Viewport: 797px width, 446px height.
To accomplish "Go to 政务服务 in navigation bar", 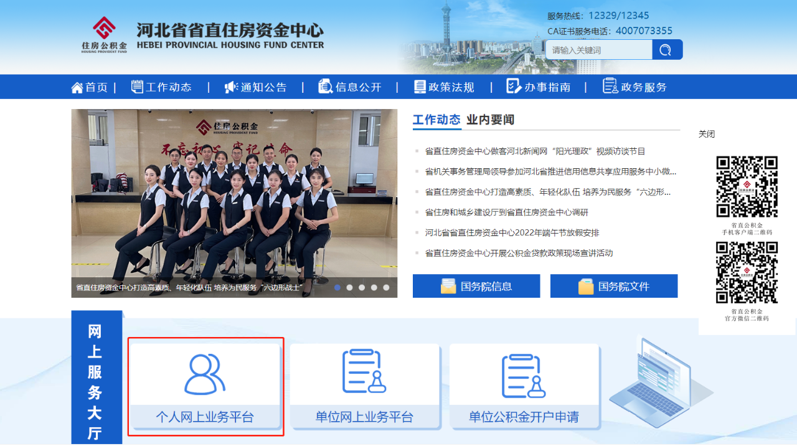I will 643,87.
